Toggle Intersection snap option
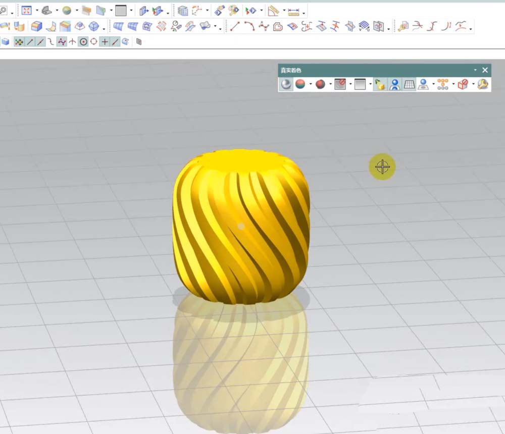Screen dimensions: 505x434 click(72, 41)
